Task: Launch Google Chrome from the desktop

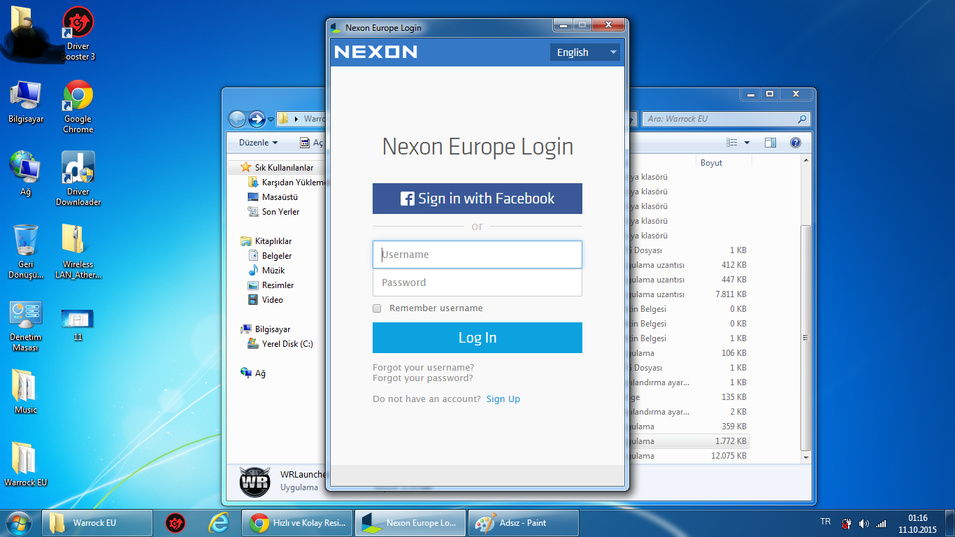Action: (x=78, y=106)
